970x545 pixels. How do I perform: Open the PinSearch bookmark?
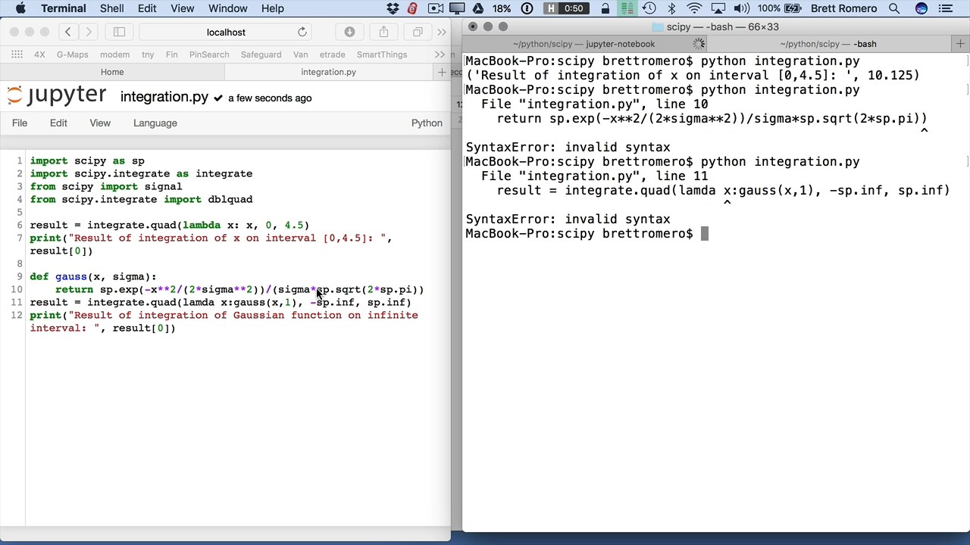[209, 54]
